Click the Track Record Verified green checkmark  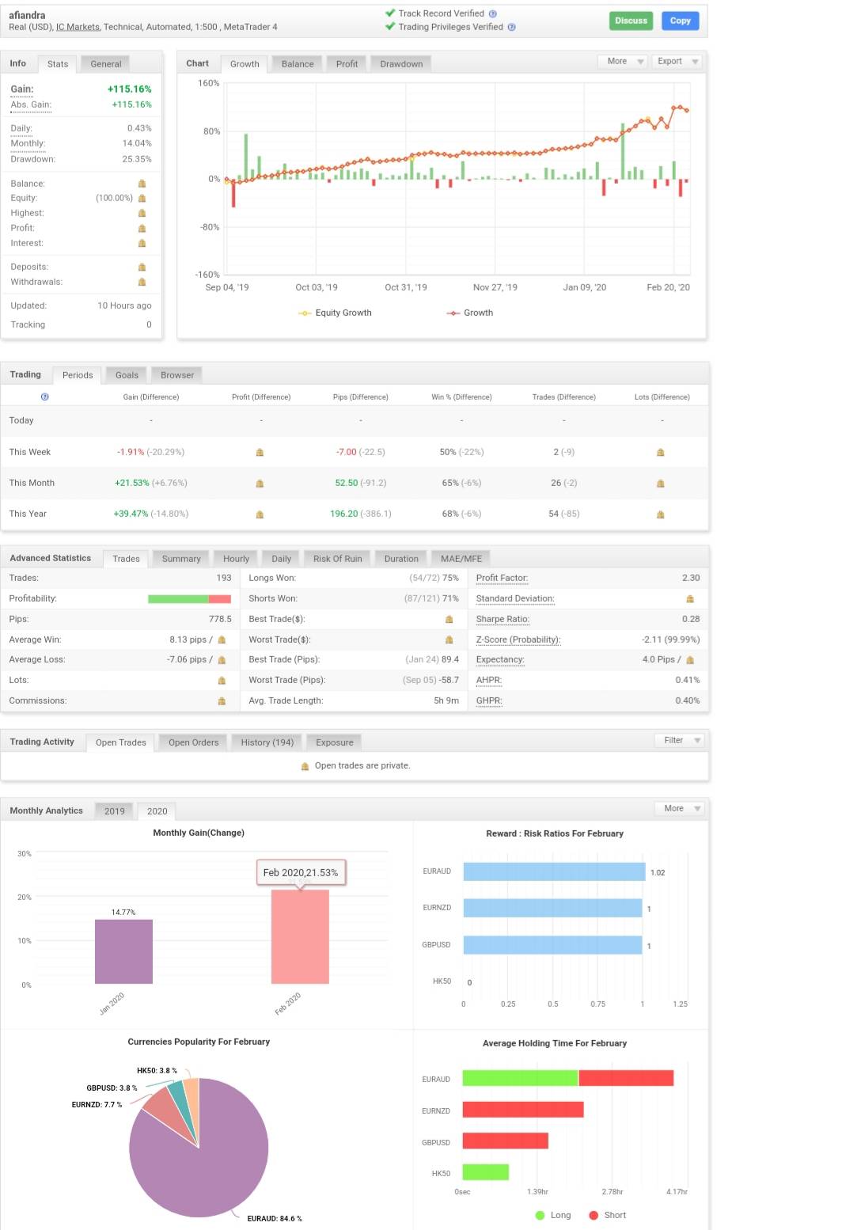click(390, 13)
